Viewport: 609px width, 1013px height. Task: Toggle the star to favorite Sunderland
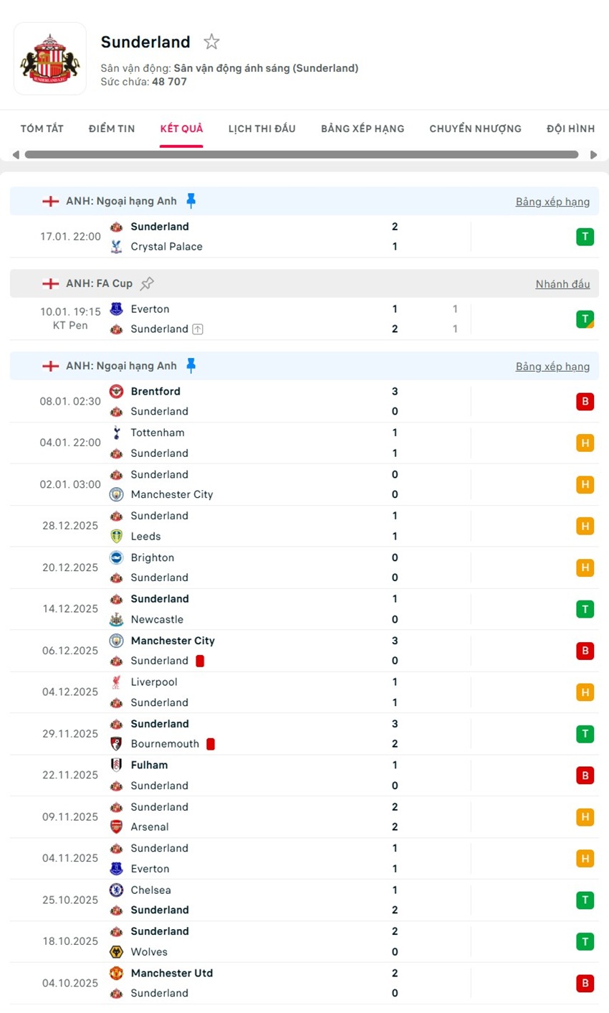(211, 42)
